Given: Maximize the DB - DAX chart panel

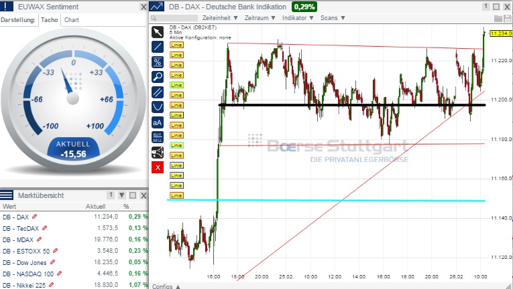Looking at the screenshot, I should 496,7.
